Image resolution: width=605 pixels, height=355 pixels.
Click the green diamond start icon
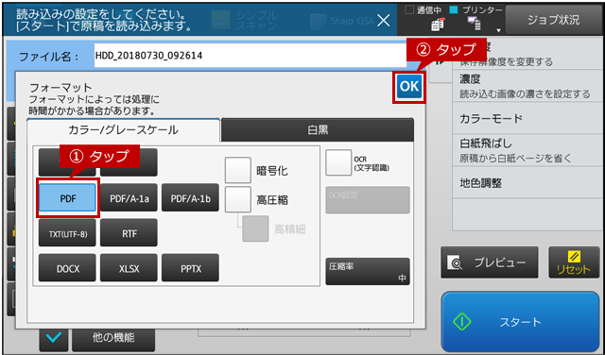[x=462, y=321]
